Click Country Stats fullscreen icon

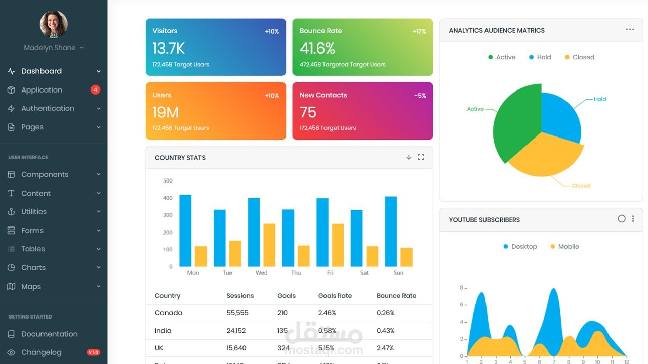pos(421,157)
